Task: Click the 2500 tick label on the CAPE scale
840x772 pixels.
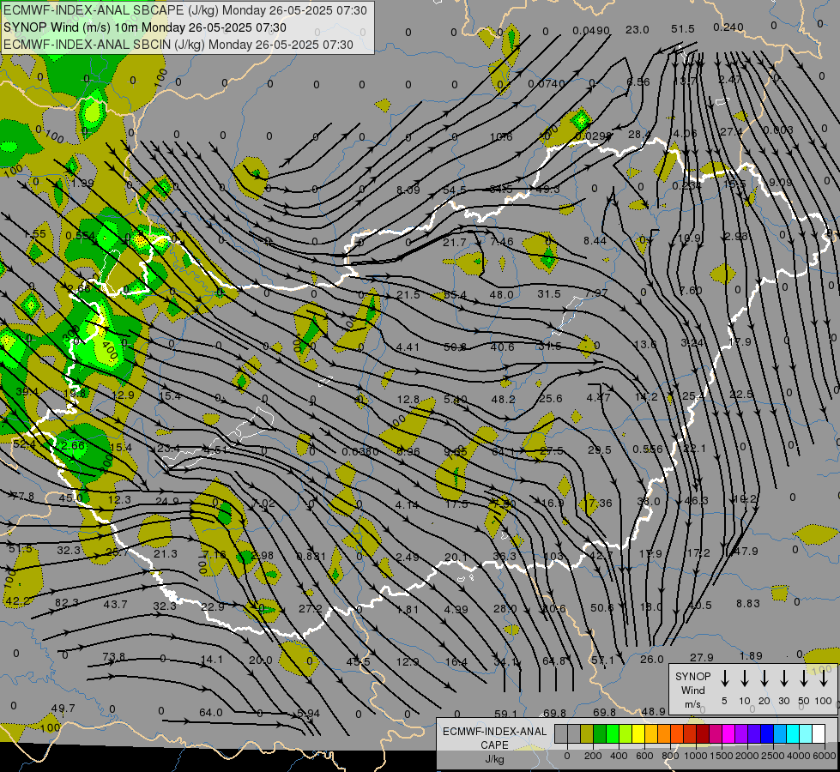Action: click(773, 756)
